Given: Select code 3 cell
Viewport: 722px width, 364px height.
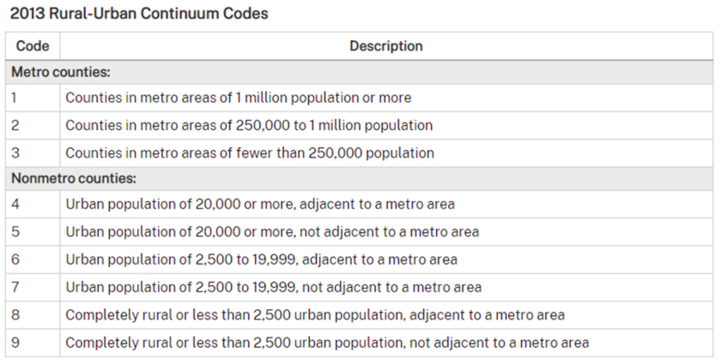Looking at the screenshot, I should point(33,153).
